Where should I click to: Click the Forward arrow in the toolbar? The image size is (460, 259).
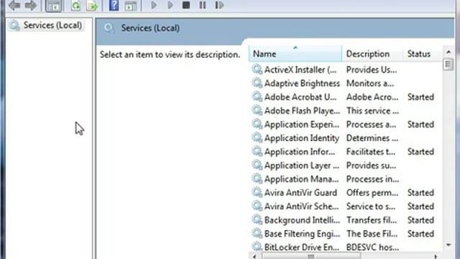30,5
